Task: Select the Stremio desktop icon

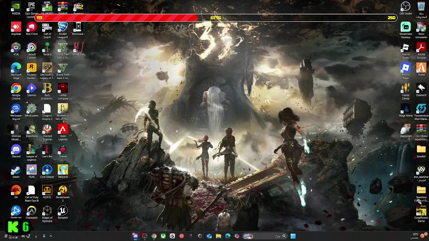Action: [32, 90]
